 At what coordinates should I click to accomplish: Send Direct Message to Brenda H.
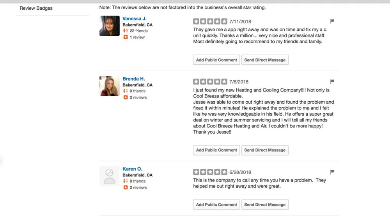coord(265,150)
